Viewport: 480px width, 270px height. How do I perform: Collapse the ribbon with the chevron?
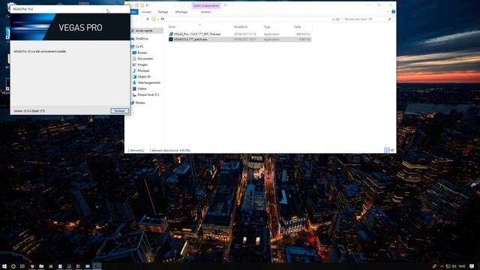pos(388,12)
